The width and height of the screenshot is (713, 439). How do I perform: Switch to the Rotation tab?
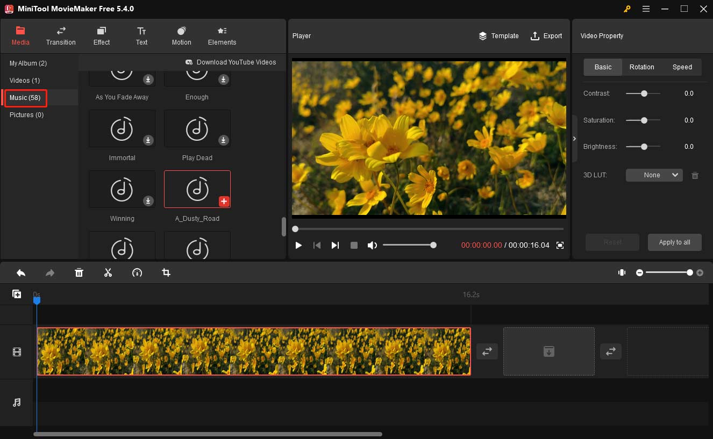click(x=641, y=67)
